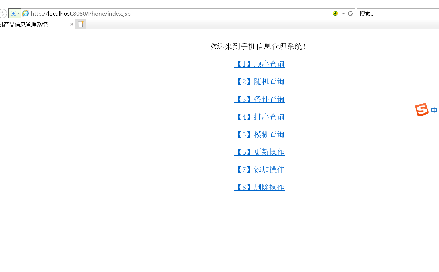Toggle Chinese/English input with the 中 indicator

434,110
